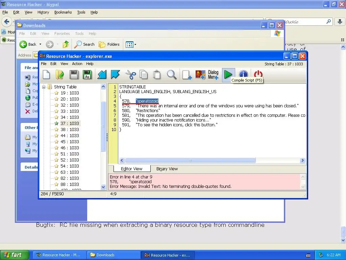Click the Mypal downloads arrow icon
The height and width of the screenshot is (260, 346).
click(340, 22)
